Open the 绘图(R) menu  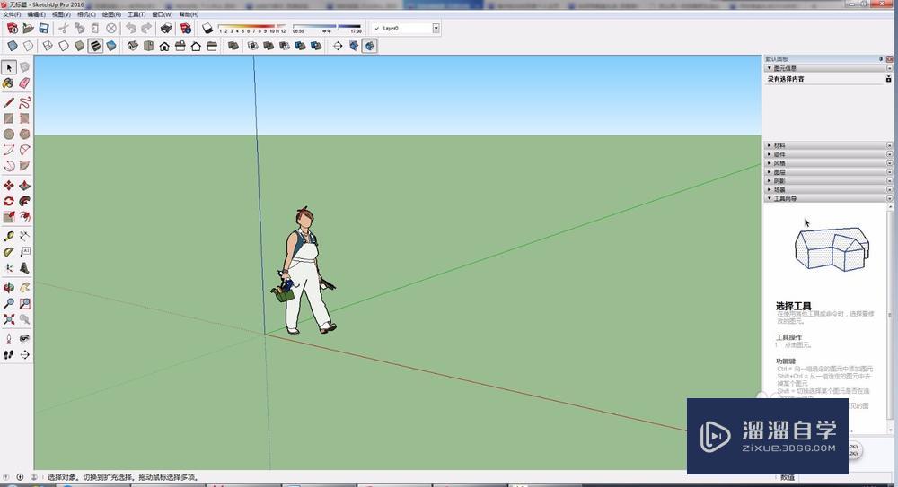tap(111, 14)
